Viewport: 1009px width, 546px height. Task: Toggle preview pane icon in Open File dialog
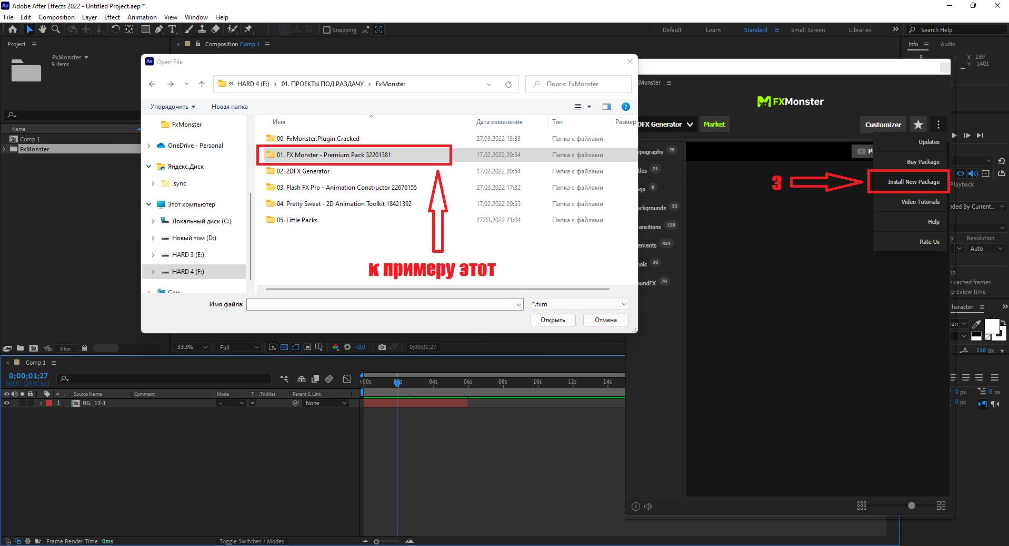tap(607, 107)
